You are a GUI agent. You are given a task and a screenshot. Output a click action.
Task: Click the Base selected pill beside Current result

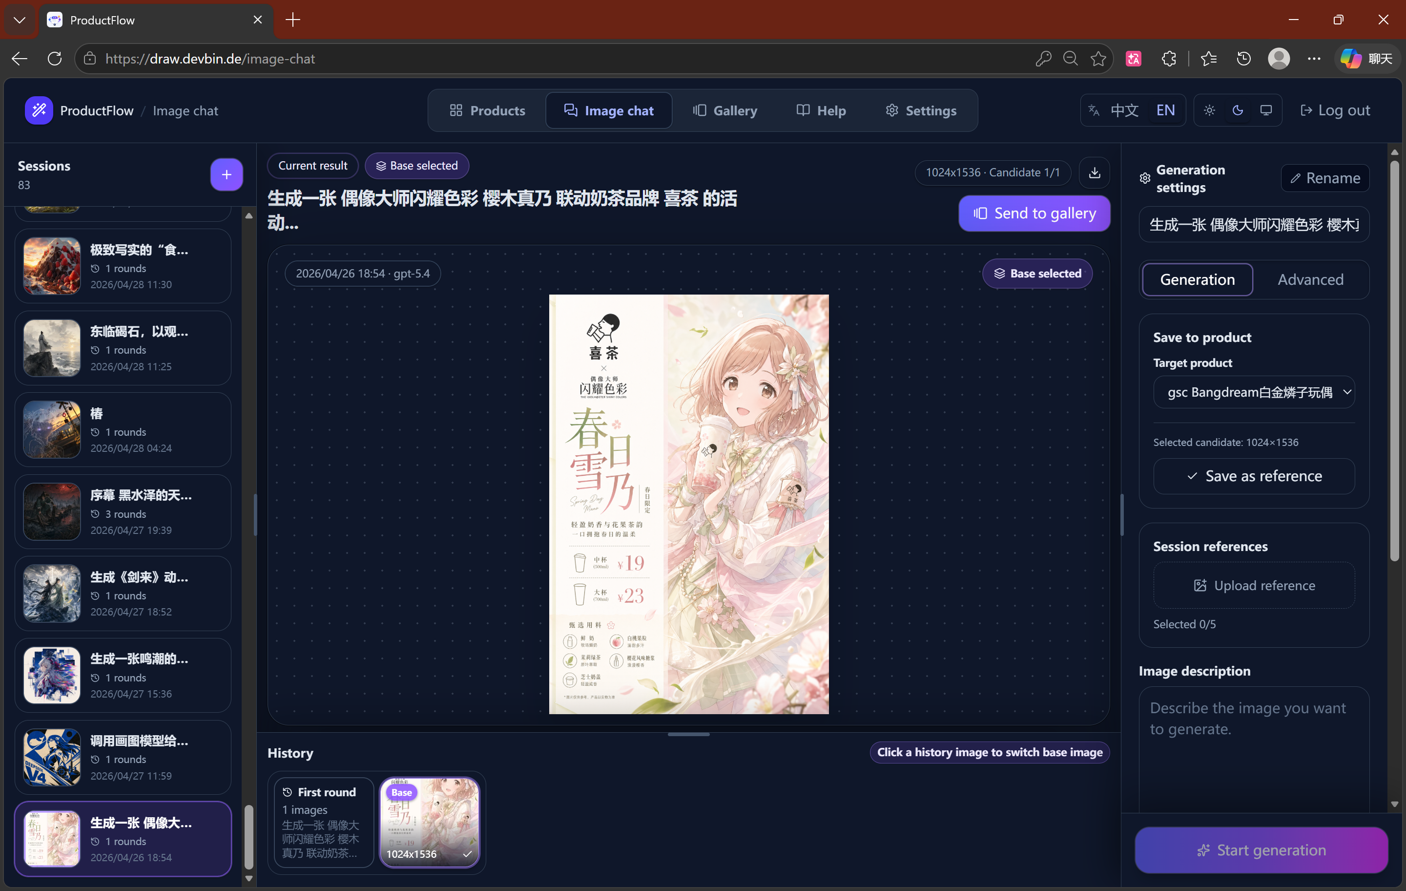tap(417, 166)
